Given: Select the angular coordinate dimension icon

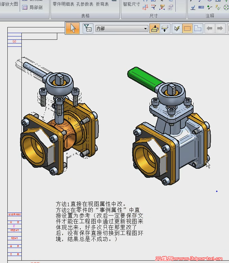Looking at the screenshot, I should tap(154, 7).
